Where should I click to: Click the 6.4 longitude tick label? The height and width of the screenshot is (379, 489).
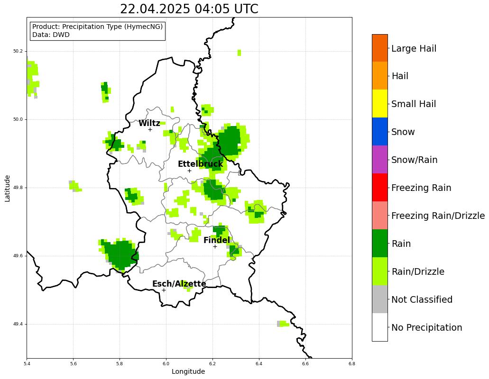click(259, 363)
